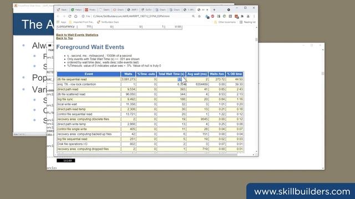Open the Apps bookmarks shortcut
The height and width of the screenshot is (199, 355).
tap(62, 22)
